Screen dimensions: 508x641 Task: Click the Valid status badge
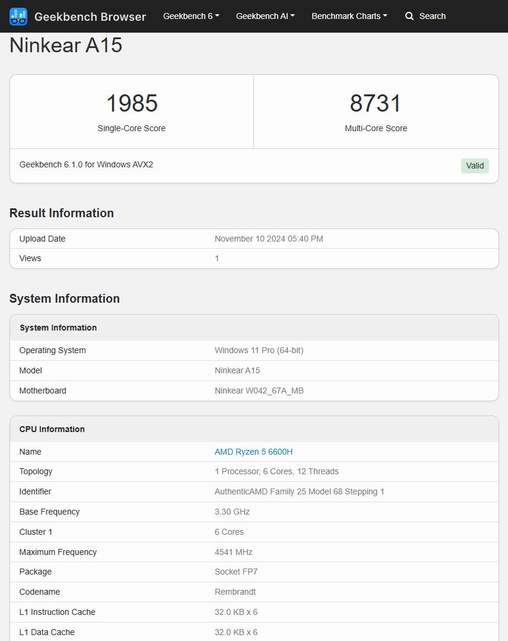point(475,166)
